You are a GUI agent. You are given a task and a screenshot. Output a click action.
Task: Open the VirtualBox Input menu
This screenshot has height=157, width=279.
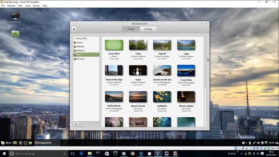(27, 6)
